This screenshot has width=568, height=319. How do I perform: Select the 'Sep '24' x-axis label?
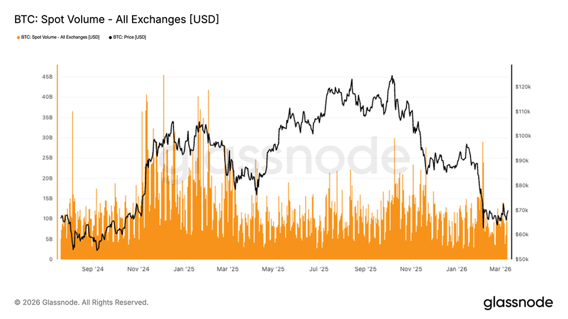[x=93, y=269]
